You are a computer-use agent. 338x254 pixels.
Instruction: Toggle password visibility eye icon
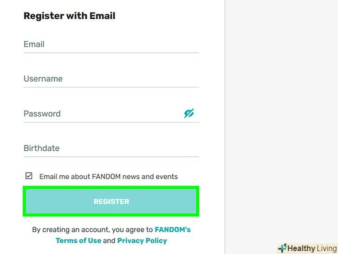189,114
